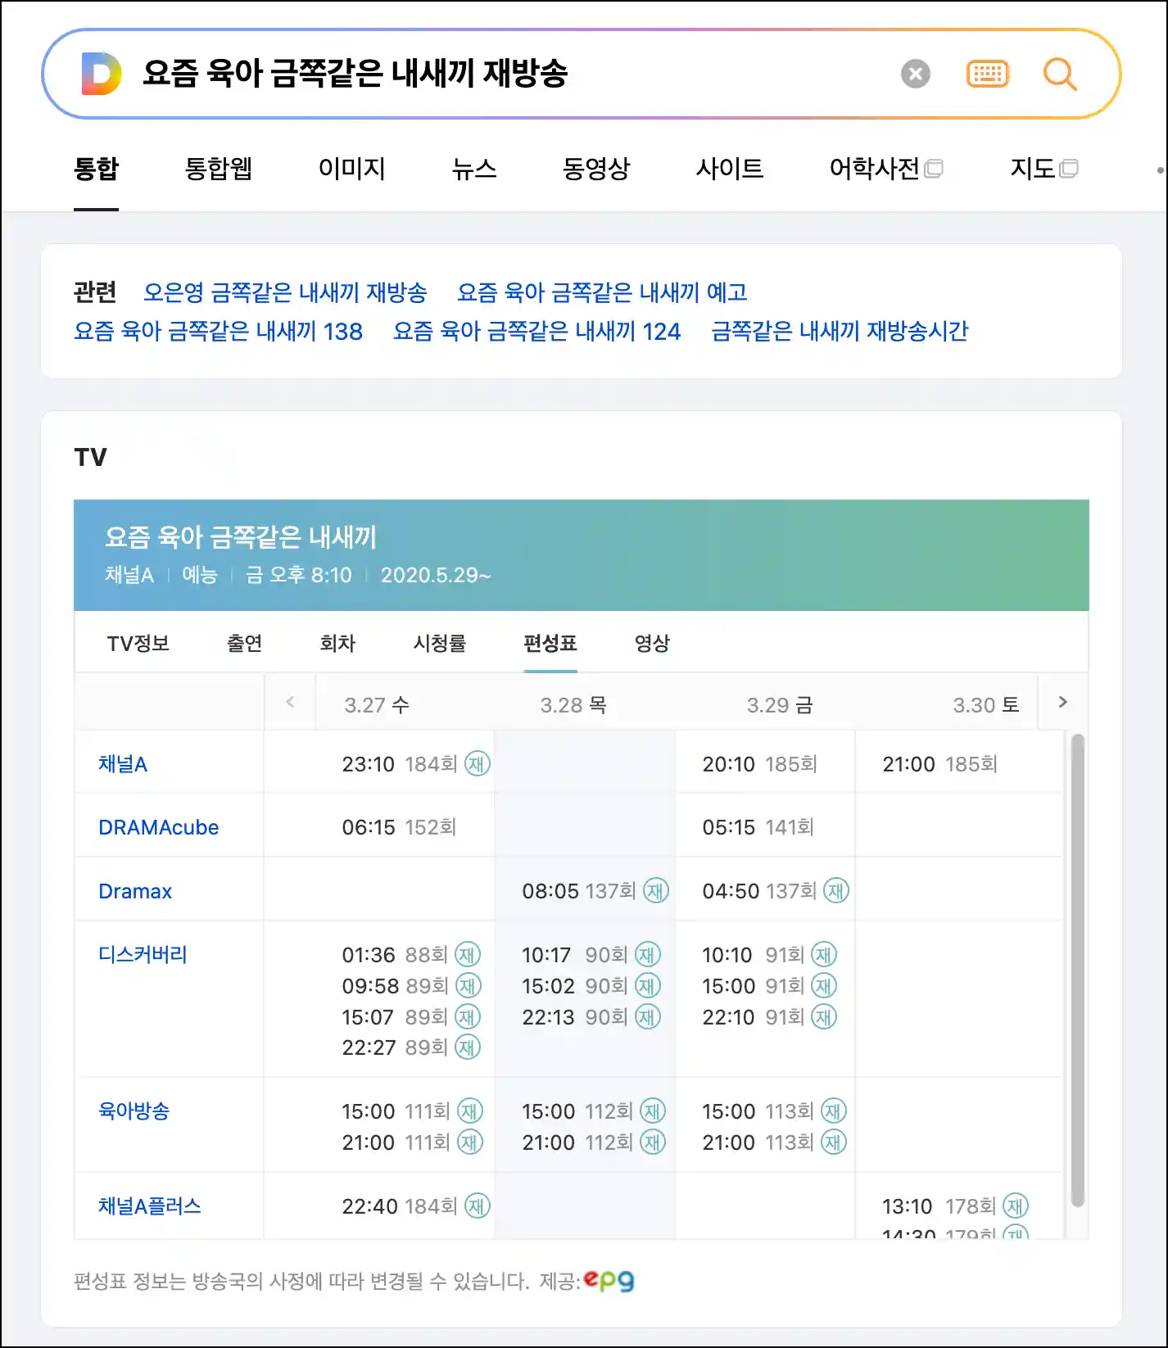Click related search 요즘 육아 금쪽같은 내새끼 예고

[x=602, y=292]
